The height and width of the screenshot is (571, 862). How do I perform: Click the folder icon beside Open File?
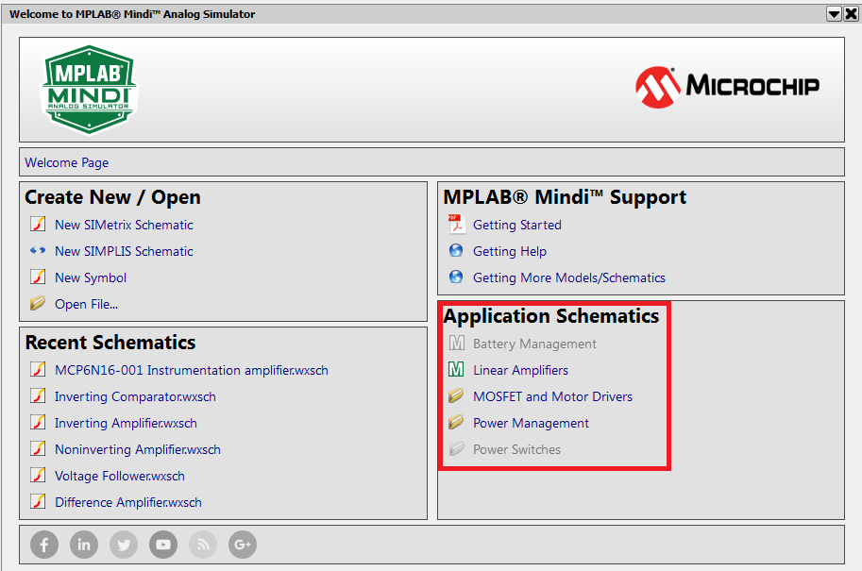point(39,304)
